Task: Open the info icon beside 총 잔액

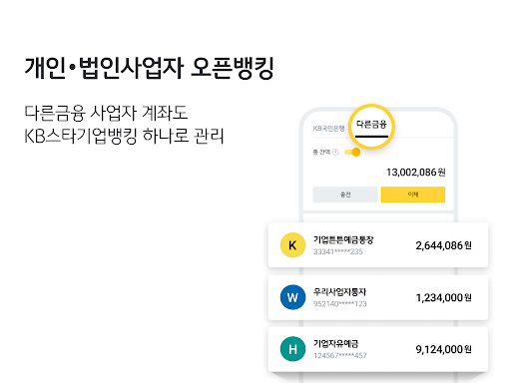Action: (x=335, y=153)
